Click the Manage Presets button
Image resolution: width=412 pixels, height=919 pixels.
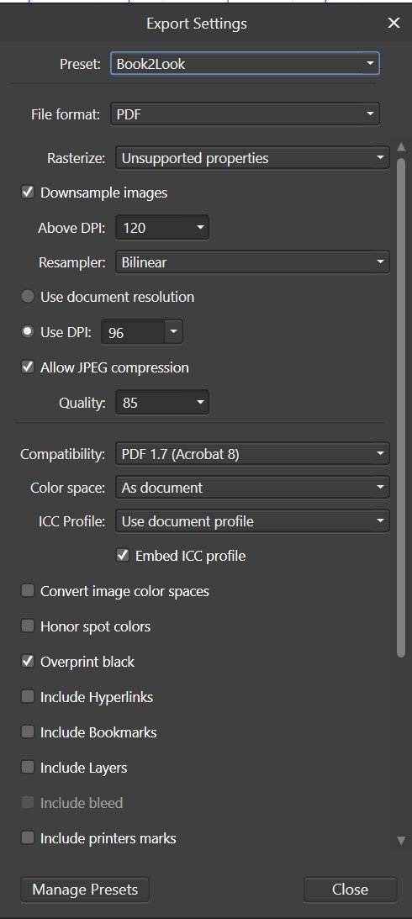[85, 889]
